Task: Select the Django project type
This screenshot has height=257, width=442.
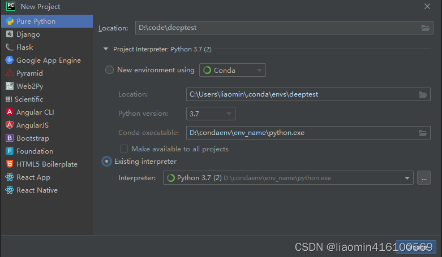Action: tap(47, 34)
